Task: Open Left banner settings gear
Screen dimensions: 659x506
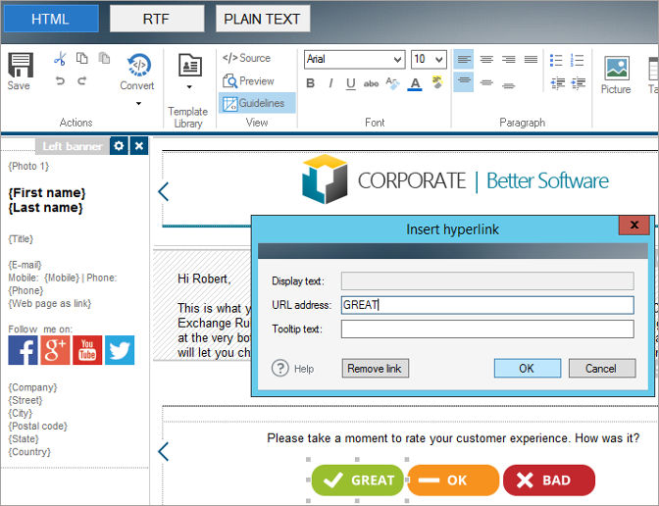Action: 119,146
